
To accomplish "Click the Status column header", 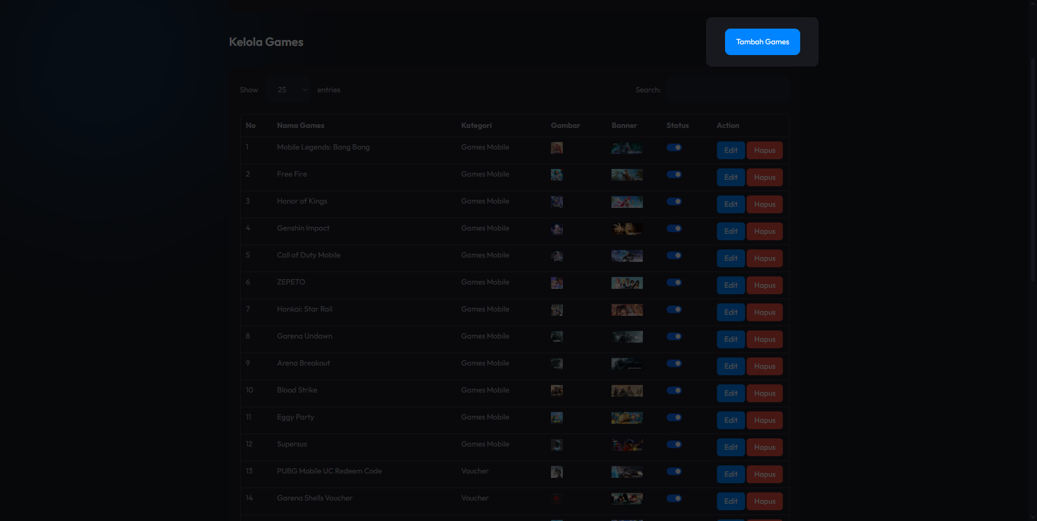I will coord(677,125).
